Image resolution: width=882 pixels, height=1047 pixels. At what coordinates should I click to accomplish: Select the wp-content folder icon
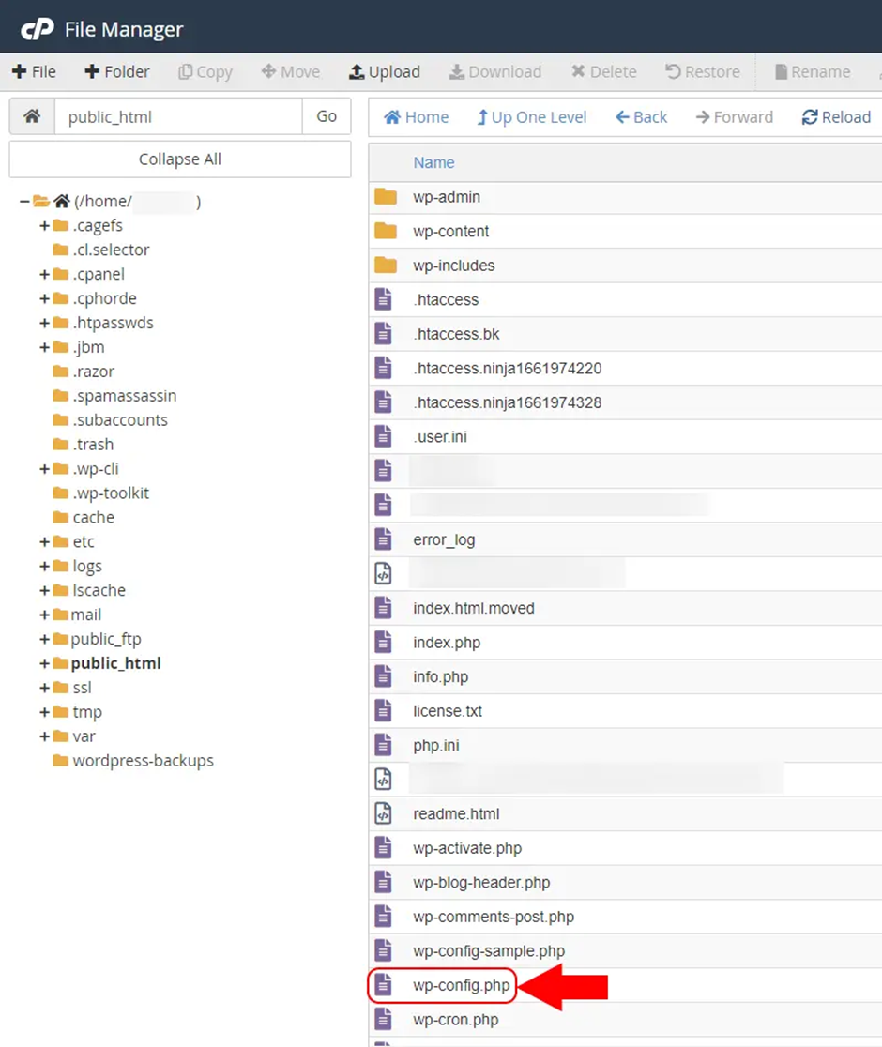[x=386, y=231]
